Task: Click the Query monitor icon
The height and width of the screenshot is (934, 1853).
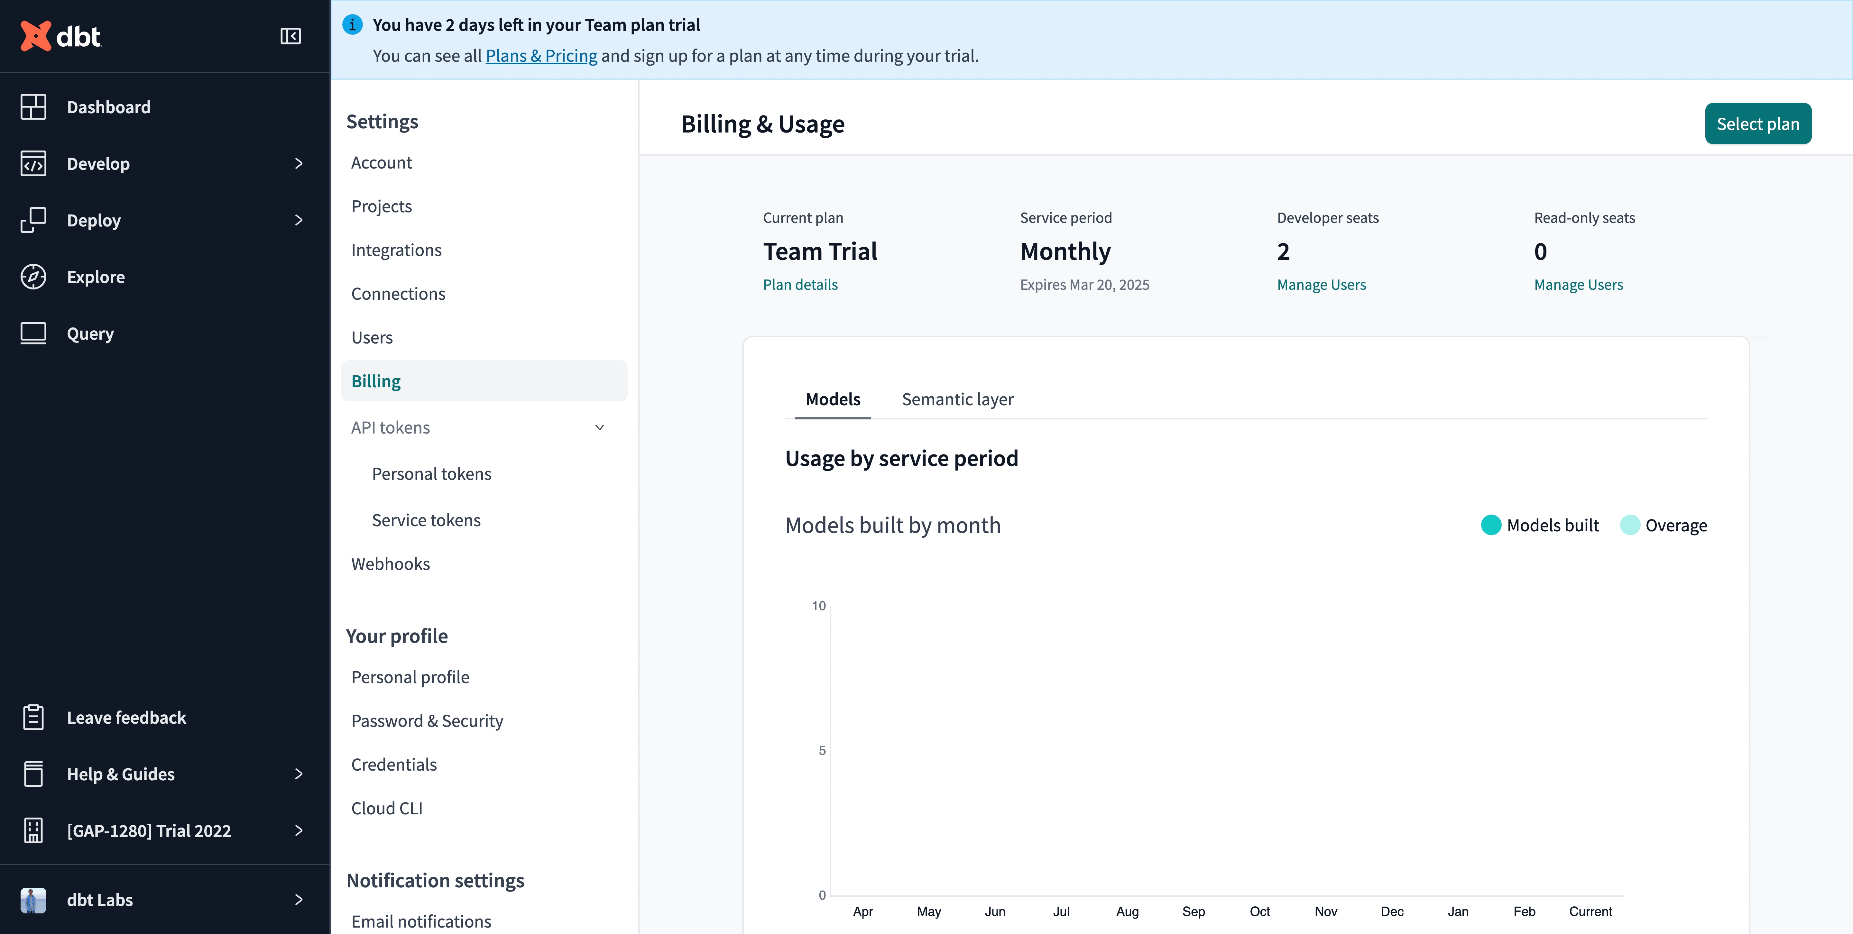Action: pos(33,334)
